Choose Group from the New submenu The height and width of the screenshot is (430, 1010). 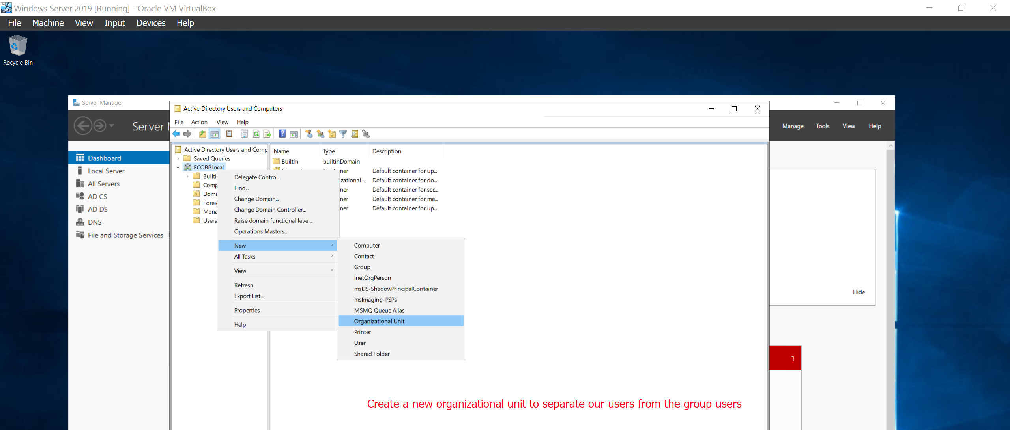[401, 267]
